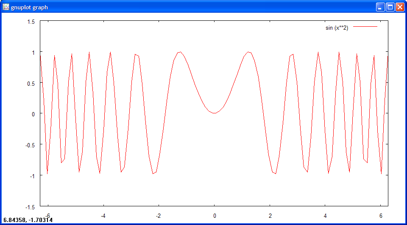The image size is (407, 225).
Task: Click the -0.5 y-axis tick label
Action: pos(30,145)
